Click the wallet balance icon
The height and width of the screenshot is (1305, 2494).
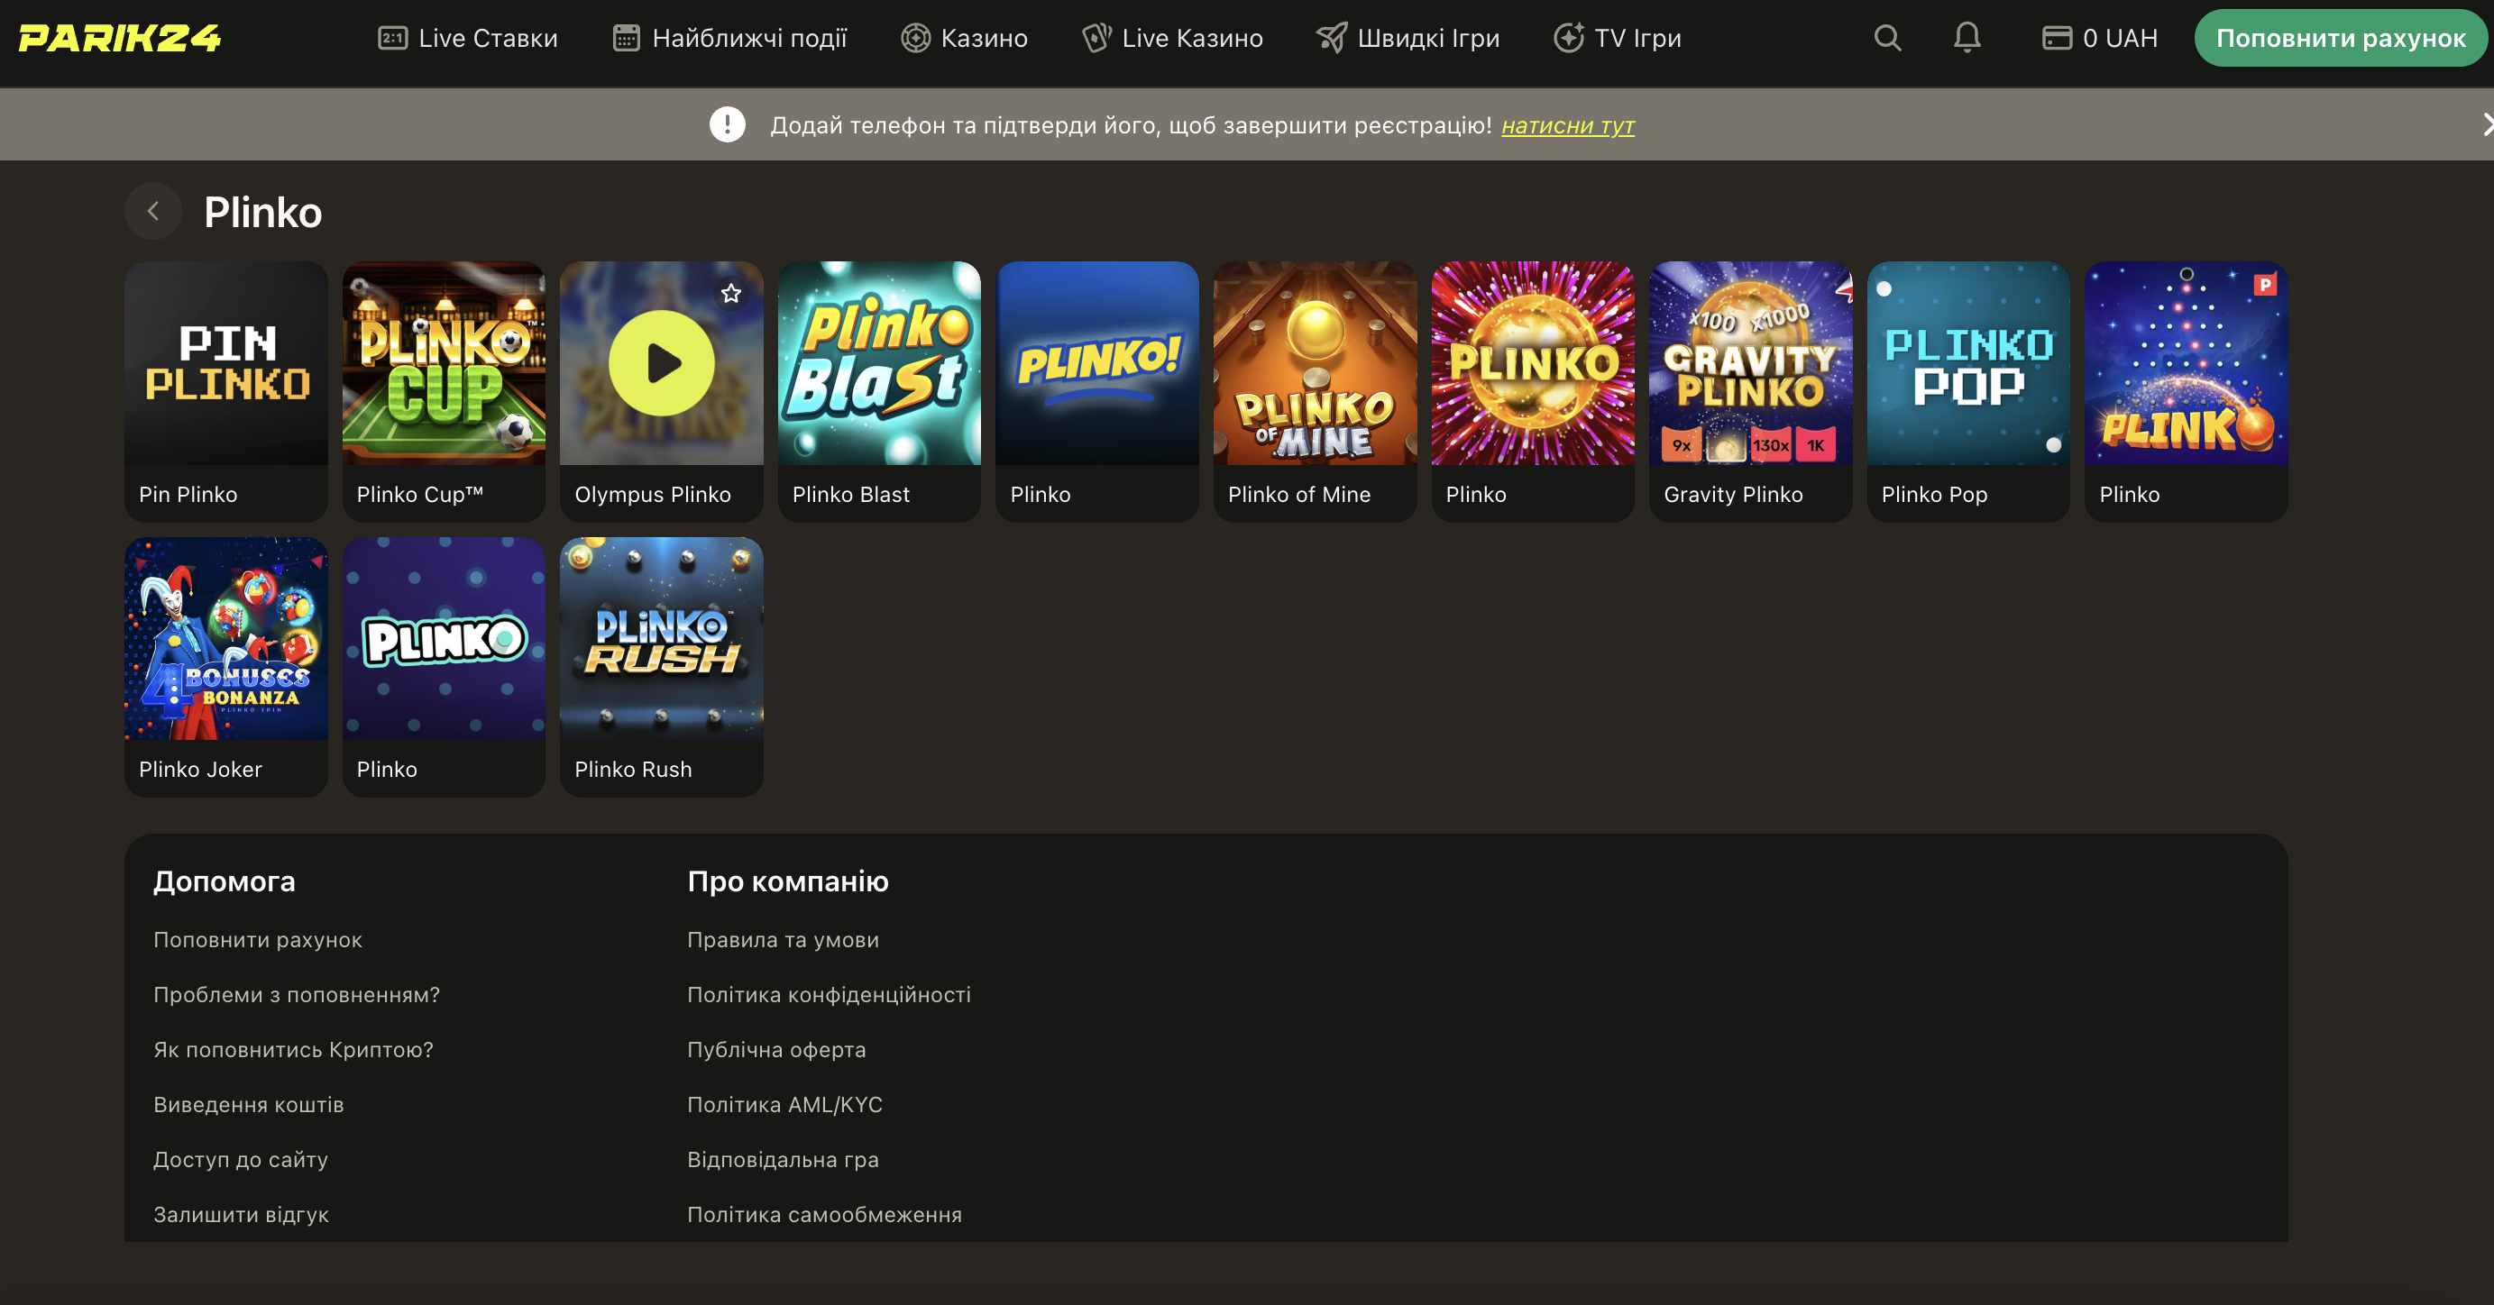point(2057,38)
